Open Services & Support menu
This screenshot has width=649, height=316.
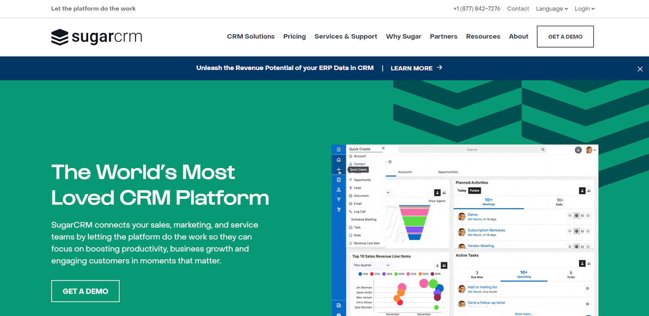pyautogui.click(x=346, y=36)
